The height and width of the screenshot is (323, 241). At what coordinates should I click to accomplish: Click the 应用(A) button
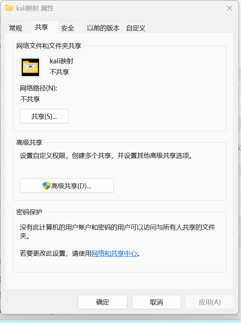210,302
